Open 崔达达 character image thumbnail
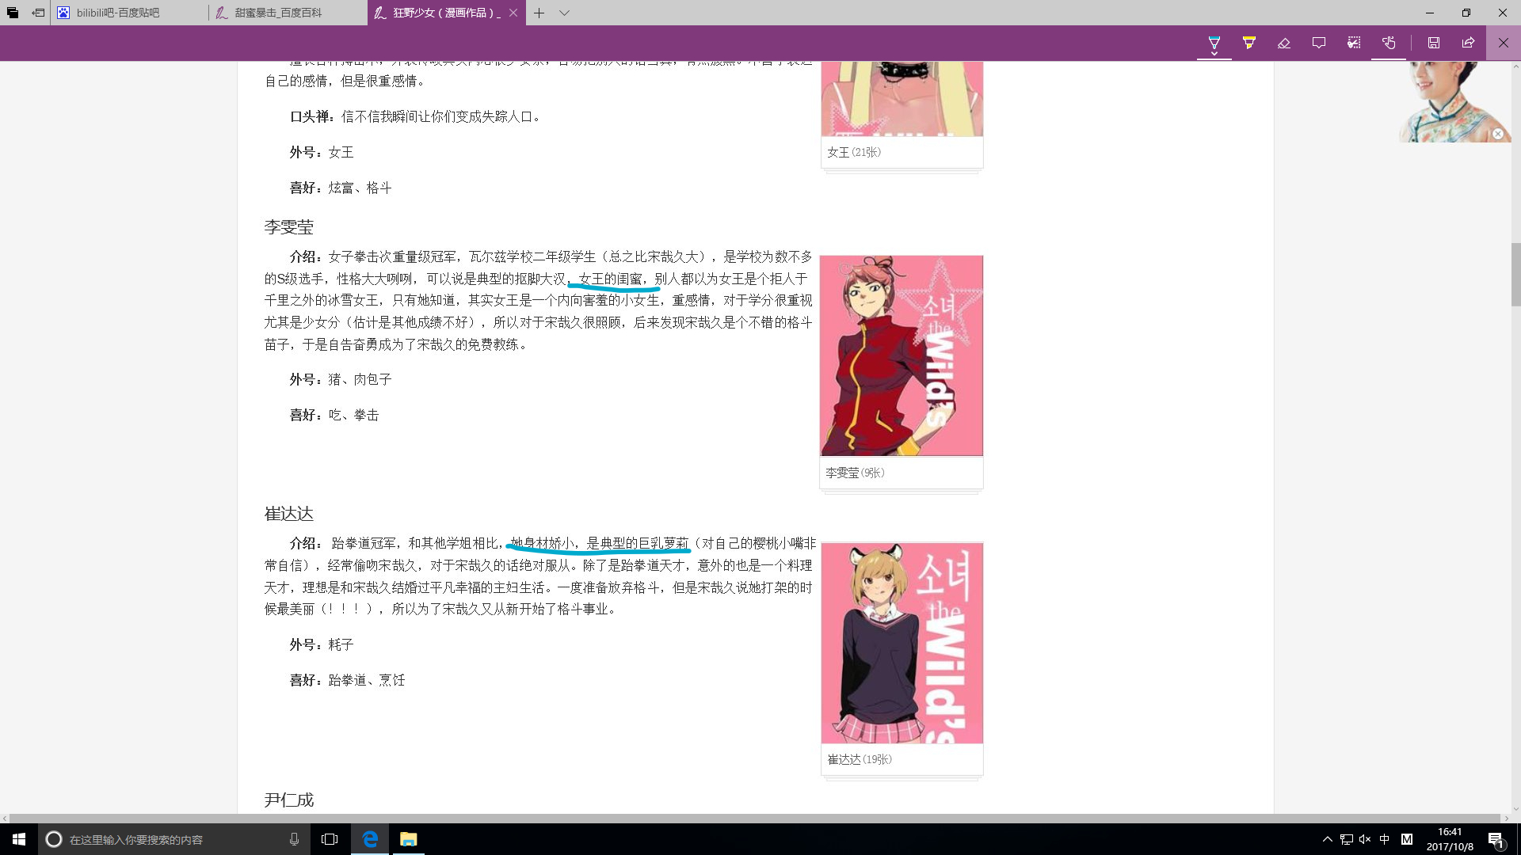Screen dimensions: 1521x855 [x=902, y=643]
